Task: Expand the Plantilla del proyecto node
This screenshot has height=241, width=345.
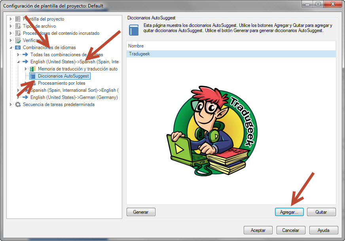Action: (11, 19)
